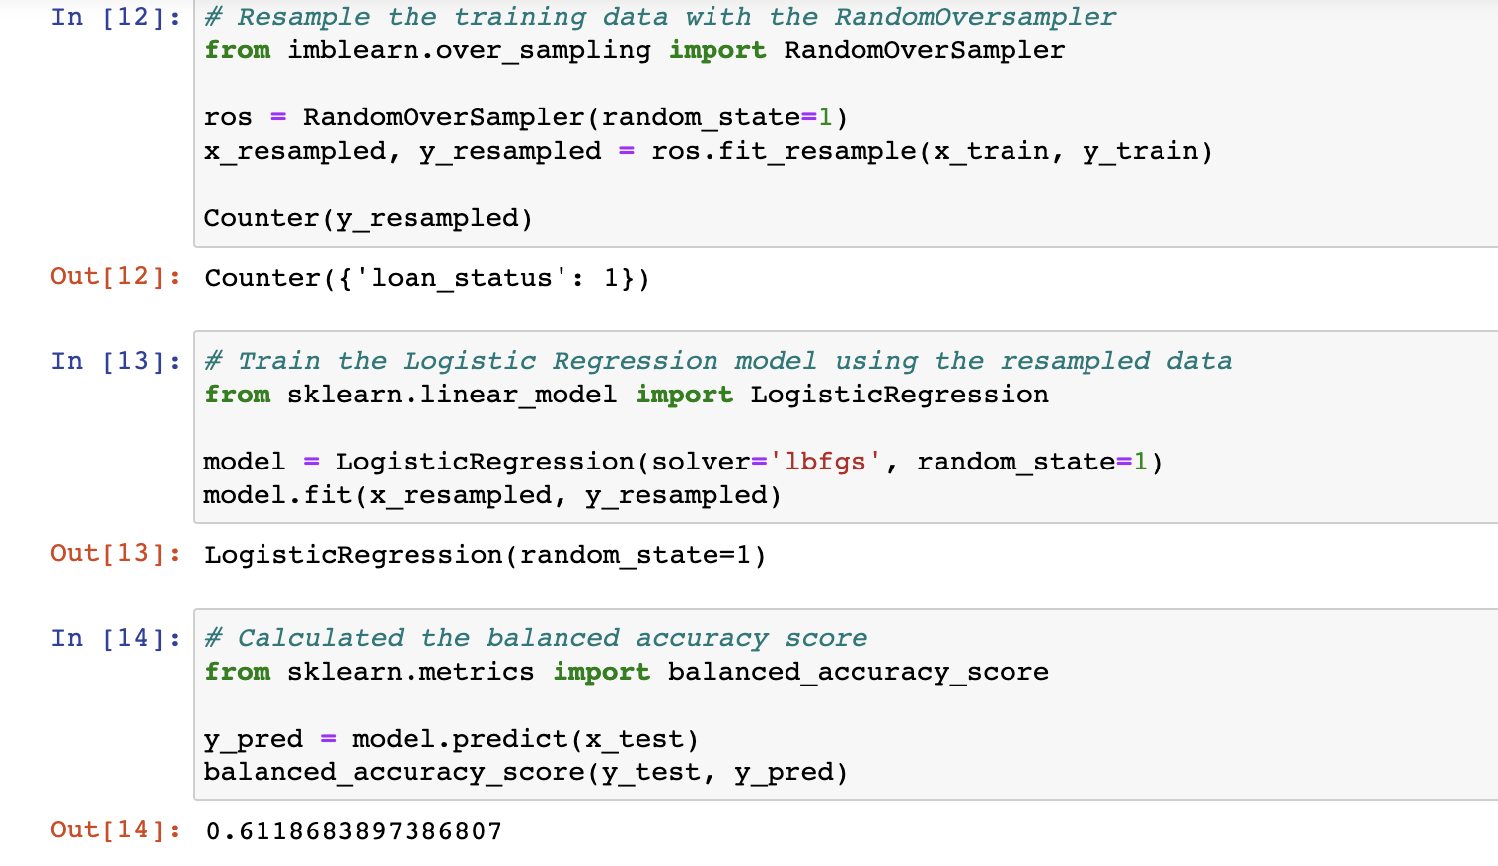
Task: Click the 'Train the Logistic Regression model' comment
Action: [x=718, y=361]
